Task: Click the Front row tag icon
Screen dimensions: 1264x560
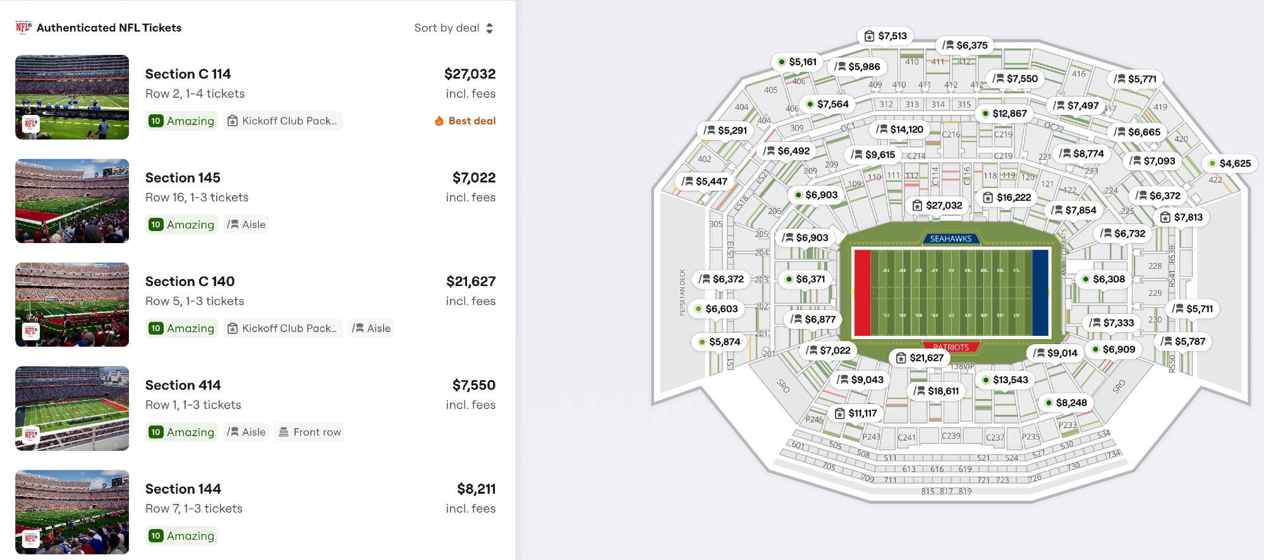Action: [284, 432]
